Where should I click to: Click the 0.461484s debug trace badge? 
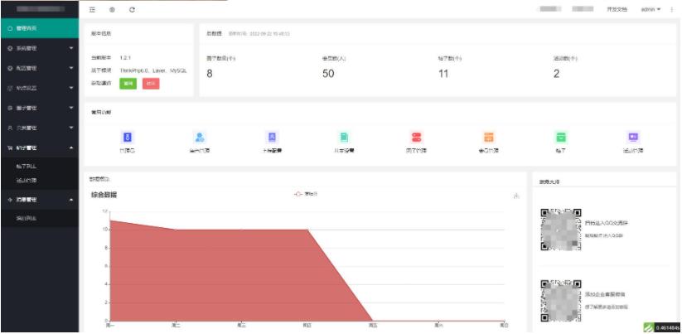coord(661,327)
